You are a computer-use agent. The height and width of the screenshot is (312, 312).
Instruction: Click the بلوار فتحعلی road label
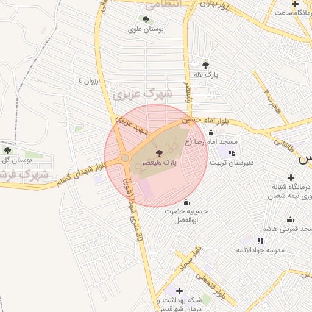(211, 286)
